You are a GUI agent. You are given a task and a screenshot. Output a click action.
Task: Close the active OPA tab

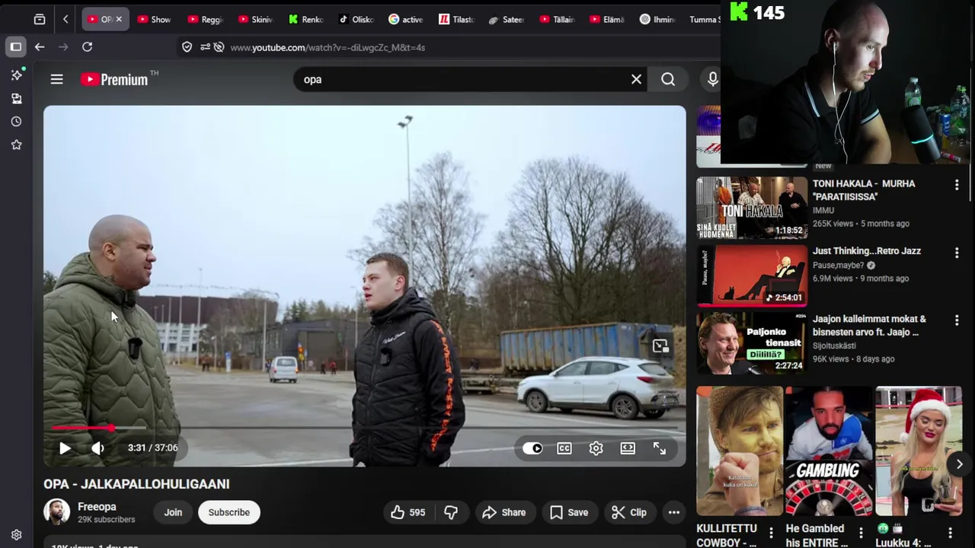119,19
